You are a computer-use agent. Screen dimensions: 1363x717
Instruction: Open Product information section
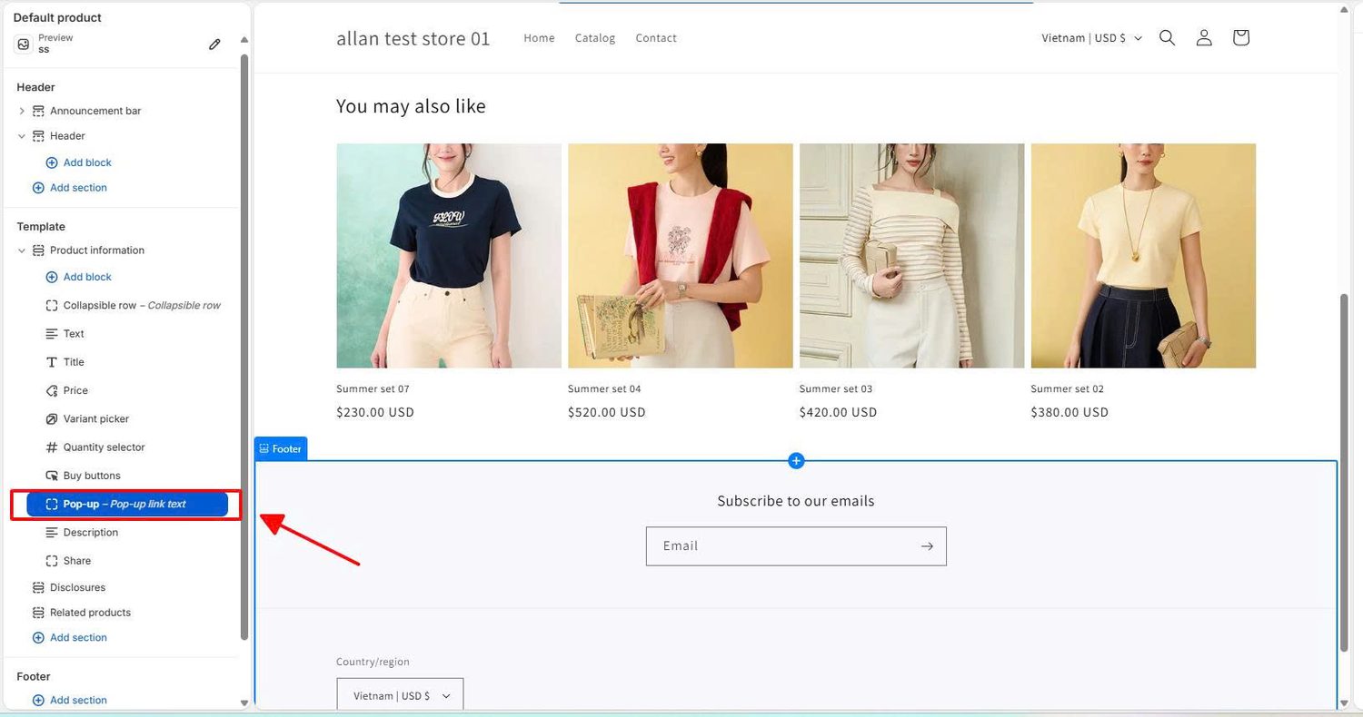[x=97, y=250]
